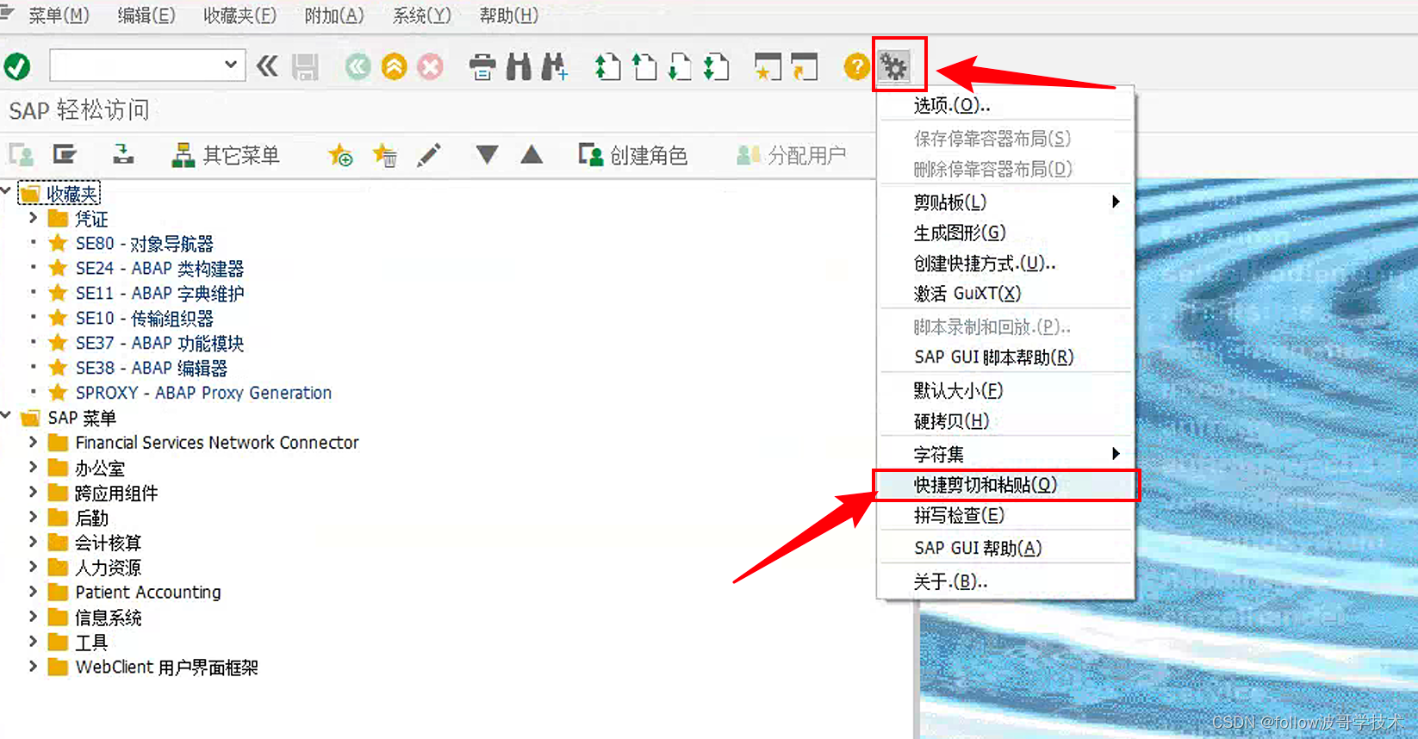The height and width of the screenshot is (739, 1418).
Task: Choose 关于(B).. menu entry
Action: 1005,581
